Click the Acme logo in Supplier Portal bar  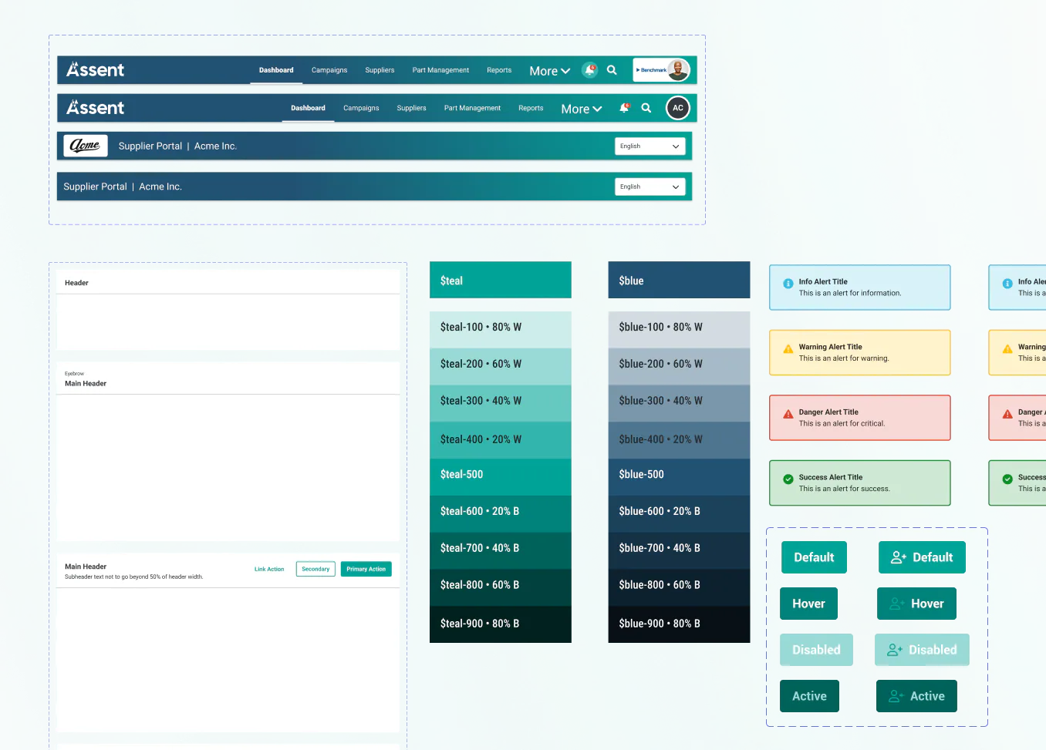pyautogui.click(x=86, y=146)
